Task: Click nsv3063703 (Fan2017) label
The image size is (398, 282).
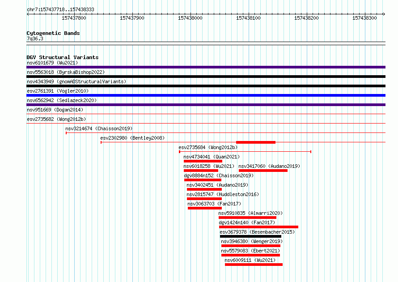Action: [x=214, y=204]
